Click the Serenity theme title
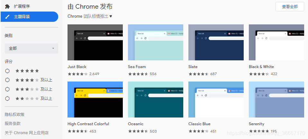This screenshot has width=308, height=139. tap(256, 124)
